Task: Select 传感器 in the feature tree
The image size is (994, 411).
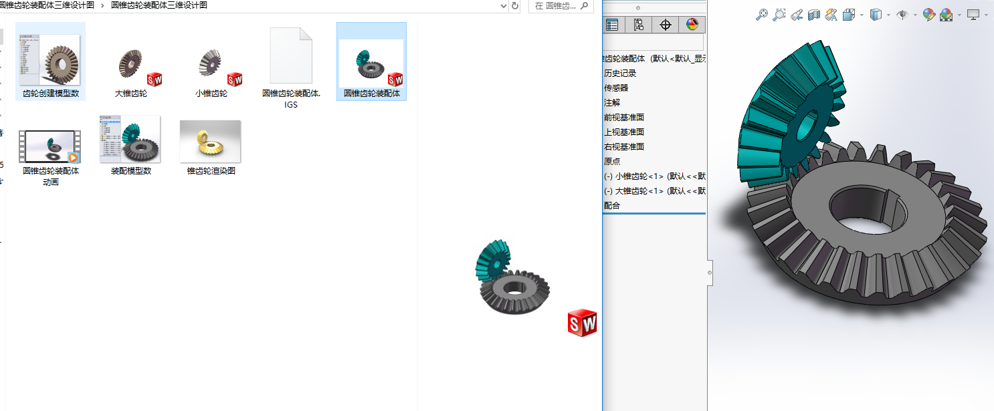Action: (616, 88)
